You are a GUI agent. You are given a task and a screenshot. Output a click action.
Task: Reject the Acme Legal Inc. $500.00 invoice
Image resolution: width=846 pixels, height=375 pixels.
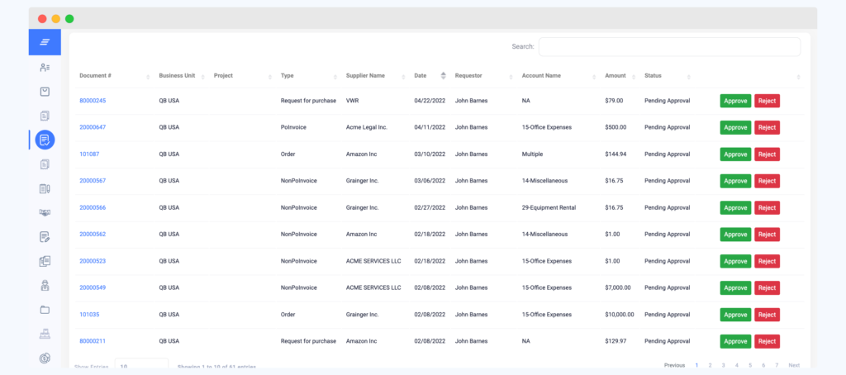point(767,127)
